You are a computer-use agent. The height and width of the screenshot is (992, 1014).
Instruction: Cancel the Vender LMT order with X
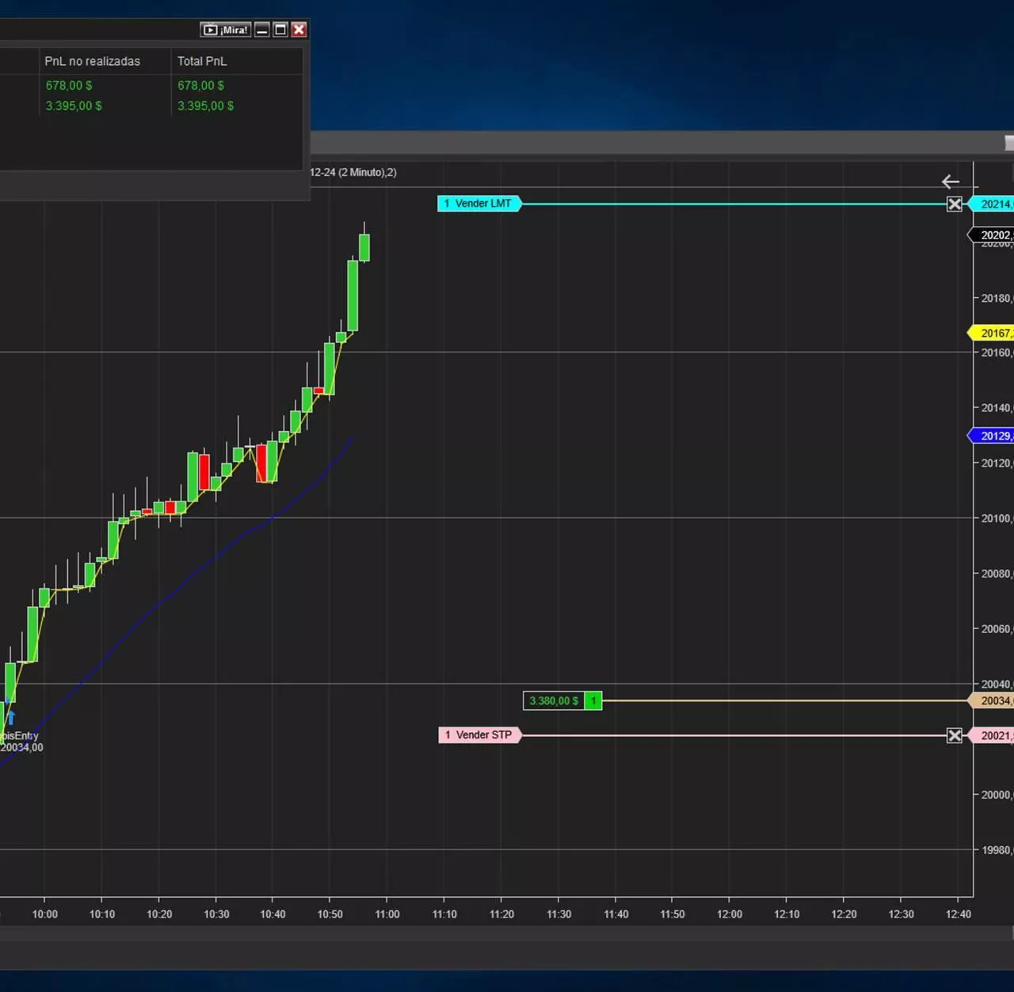click(x=955, y=204)
